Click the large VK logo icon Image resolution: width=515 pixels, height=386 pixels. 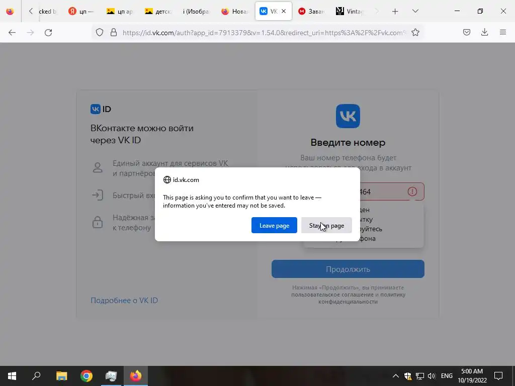tap(348, 116)
